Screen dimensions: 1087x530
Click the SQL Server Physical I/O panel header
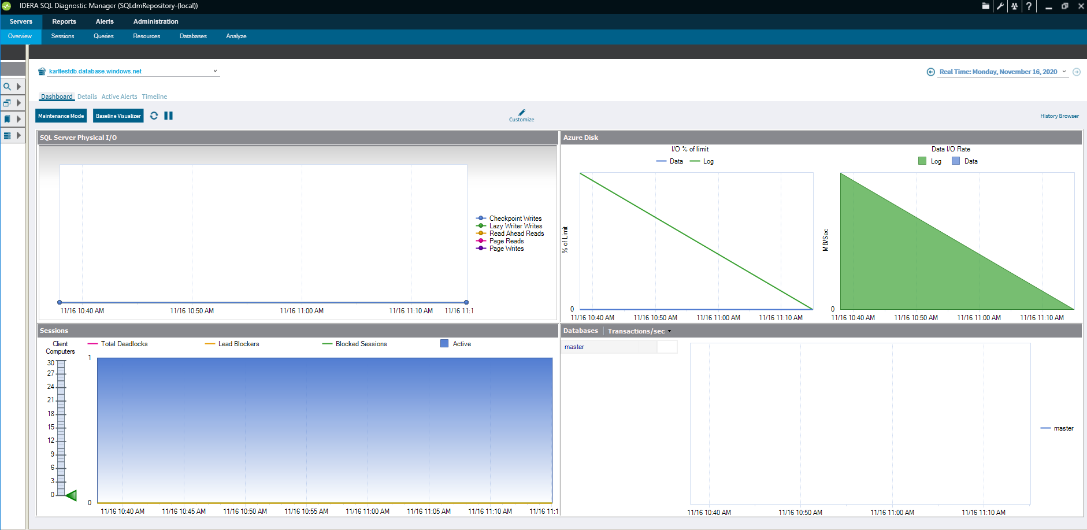(298, 138)
